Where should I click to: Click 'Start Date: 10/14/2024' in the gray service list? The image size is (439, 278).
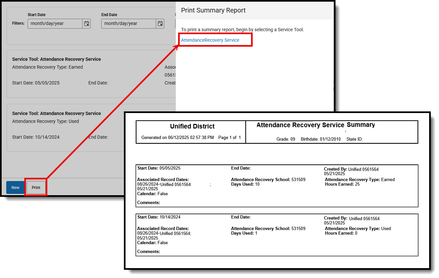pyautogui.click(x=36, y=137)
